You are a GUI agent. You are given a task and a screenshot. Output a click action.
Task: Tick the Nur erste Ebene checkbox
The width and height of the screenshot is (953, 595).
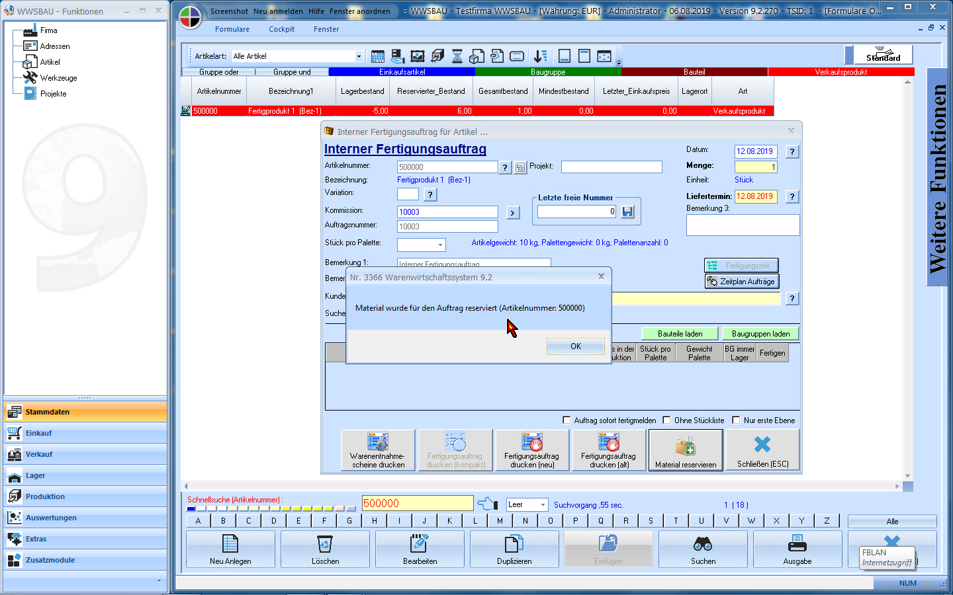tap(736, 420)
